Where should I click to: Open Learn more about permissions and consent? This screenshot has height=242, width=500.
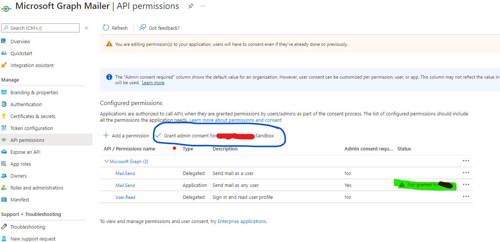point(236,120)
